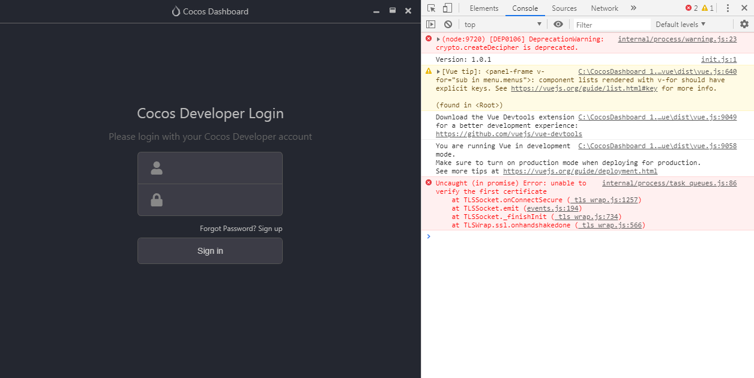The image size is (754, 378).
Task: Minimize the Cocos Dashboard window
Action: 376,11
